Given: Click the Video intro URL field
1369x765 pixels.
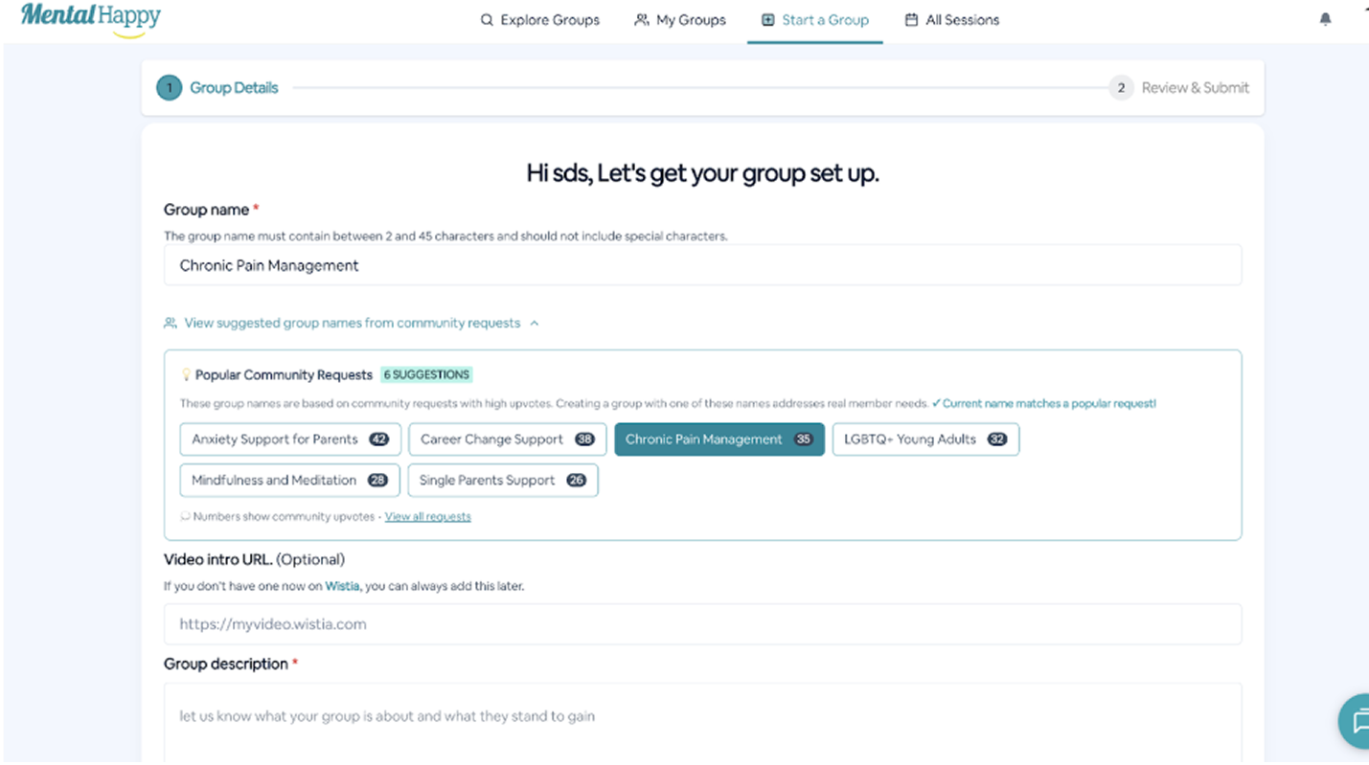Looking at the screenshot, I should [702, 623].
